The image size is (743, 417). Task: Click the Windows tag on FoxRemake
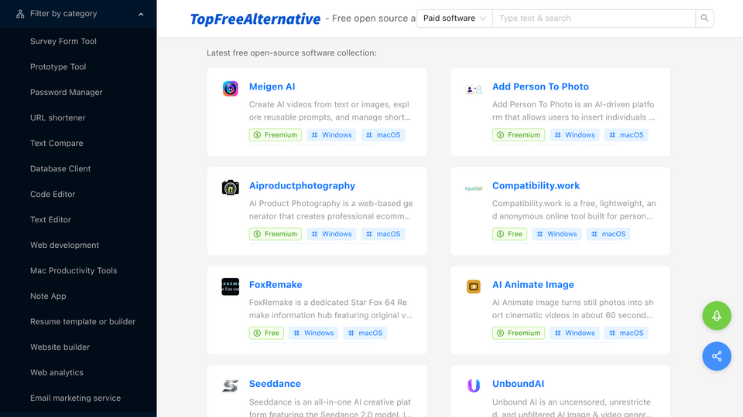[x=313, y=333]
